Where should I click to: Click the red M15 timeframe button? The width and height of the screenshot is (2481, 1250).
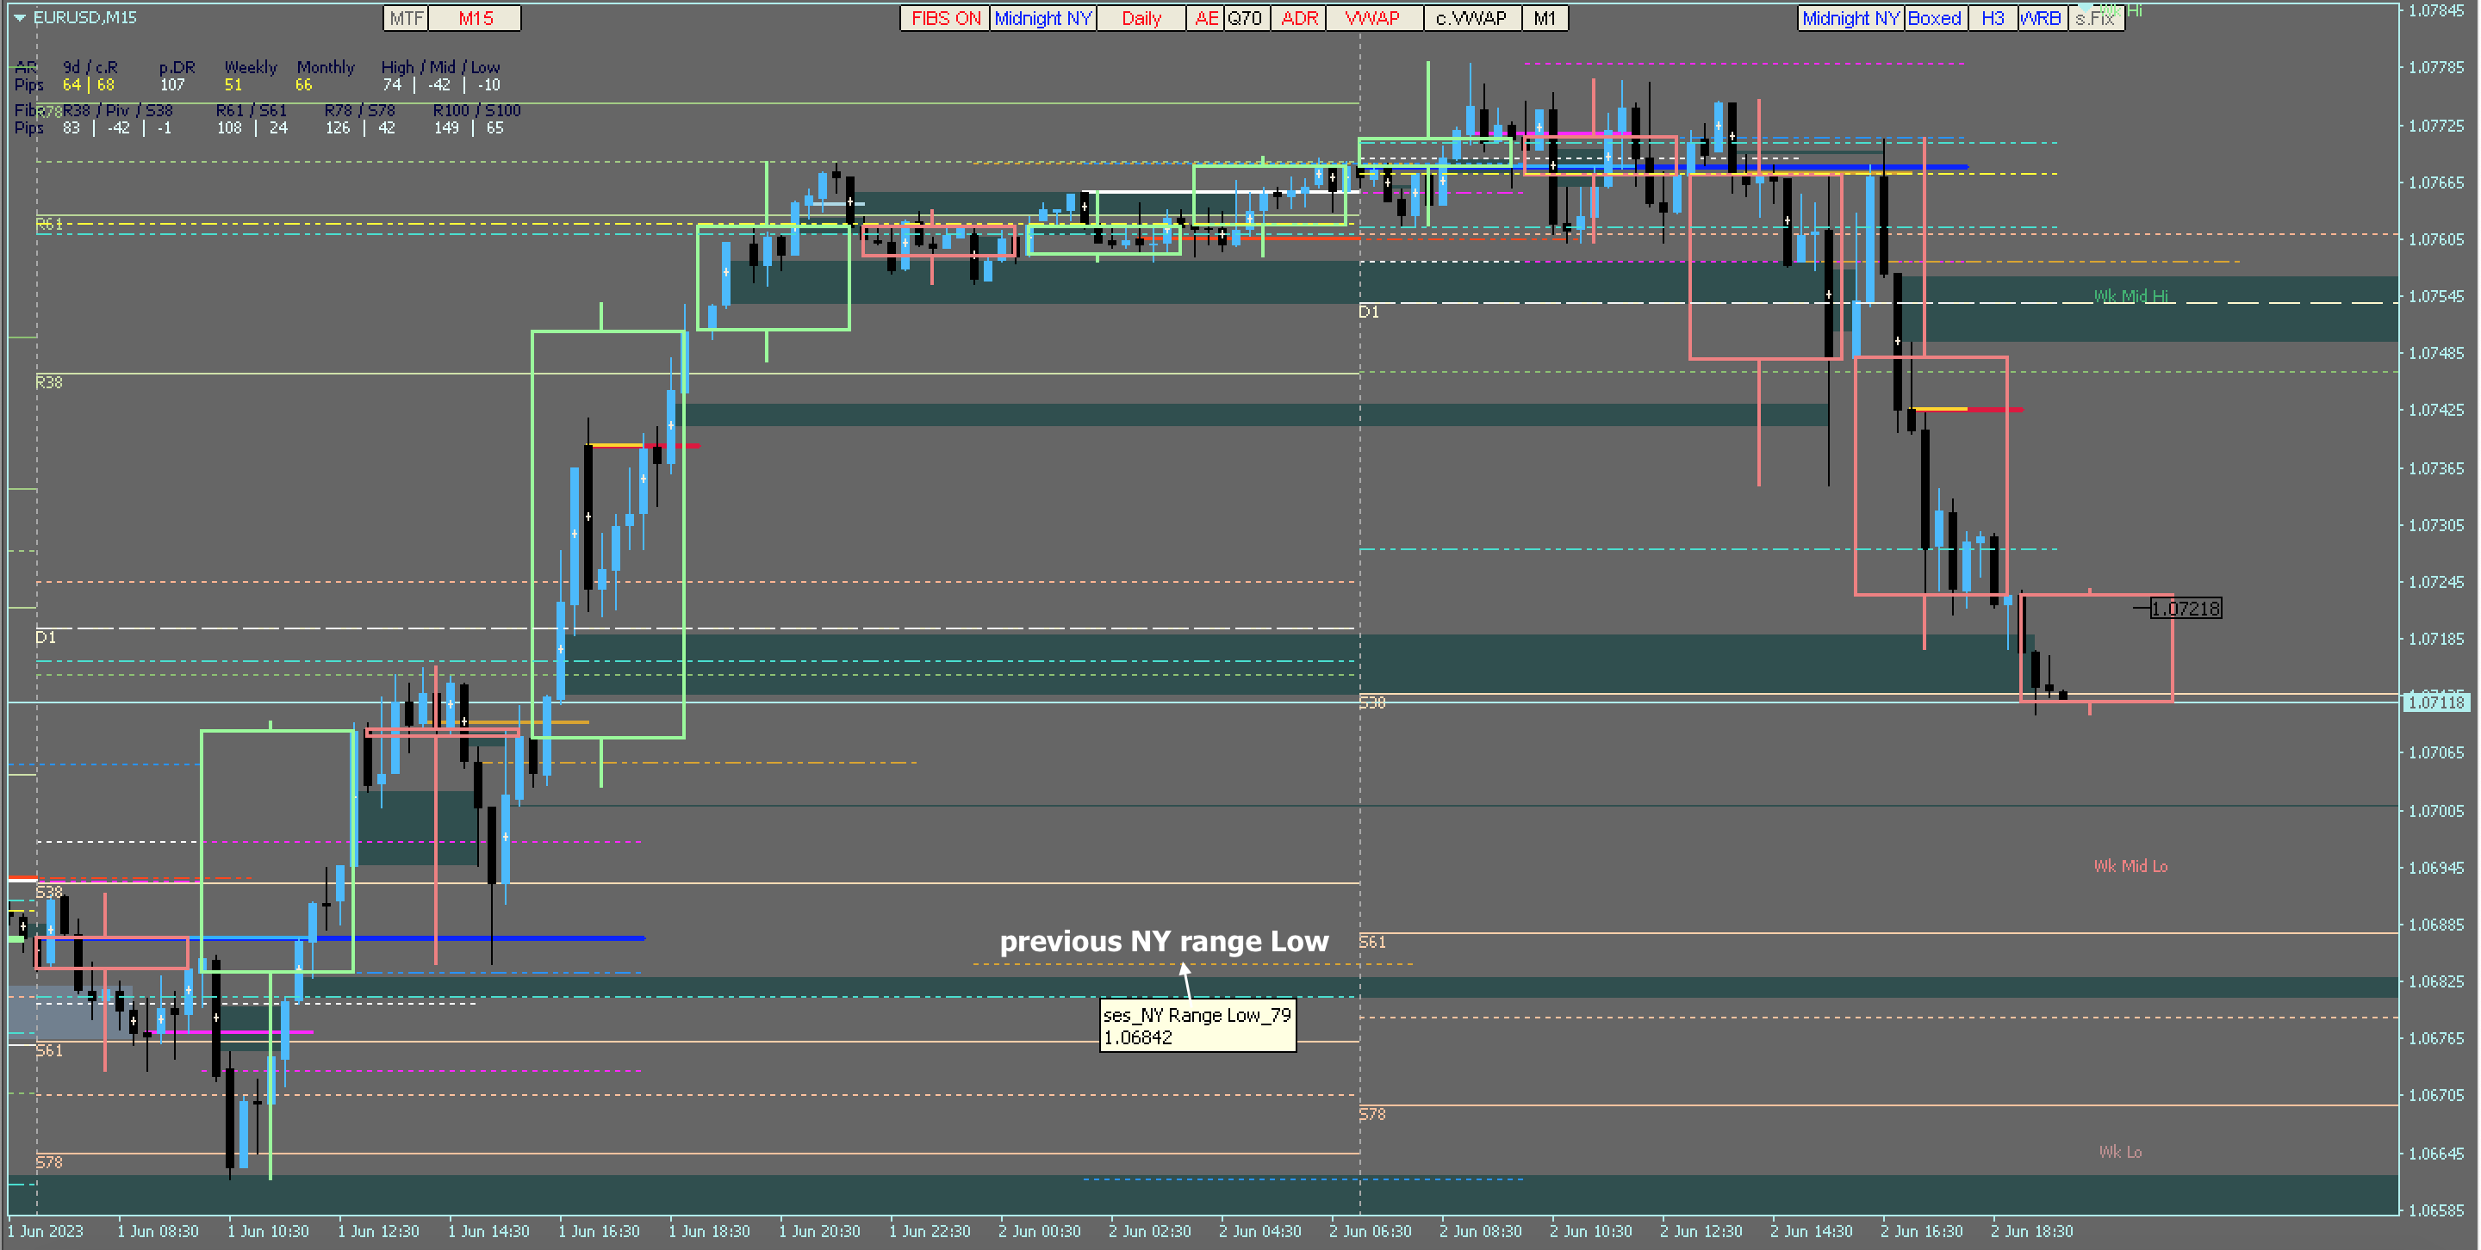[475, 18]
